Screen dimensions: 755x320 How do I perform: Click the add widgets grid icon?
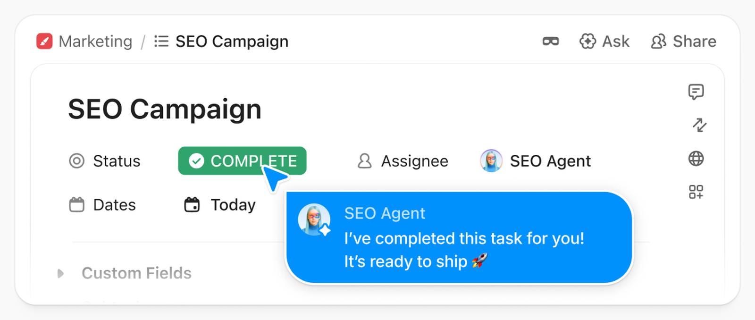[x=696, y=192]
